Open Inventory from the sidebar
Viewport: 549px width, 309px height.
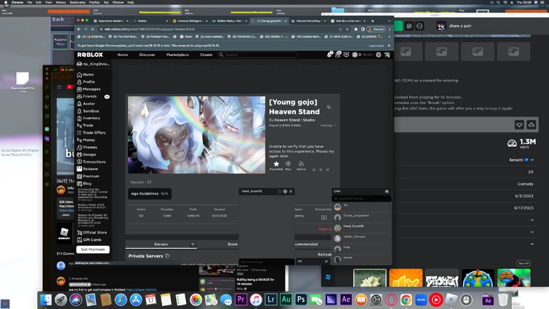pos(91,118)
